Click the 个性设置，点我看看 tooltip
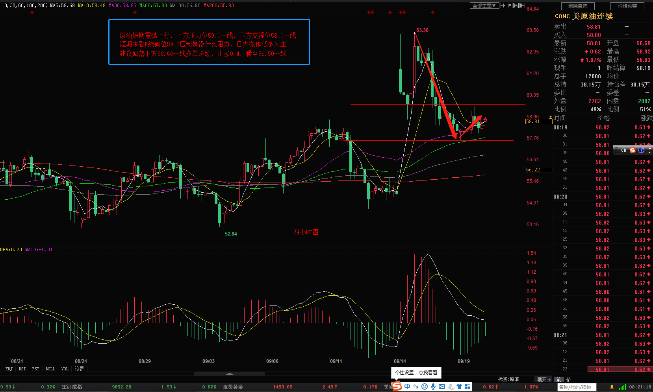The image size is (653, 392). [x=416, y=373]
